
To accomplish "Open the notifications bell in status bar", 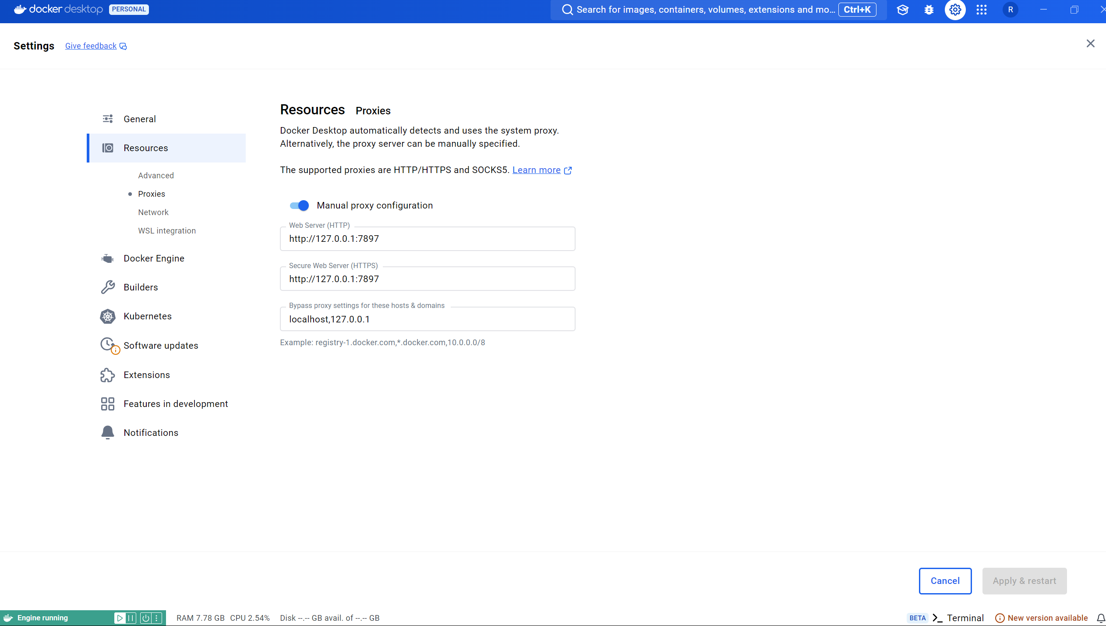I will 1101,618.
